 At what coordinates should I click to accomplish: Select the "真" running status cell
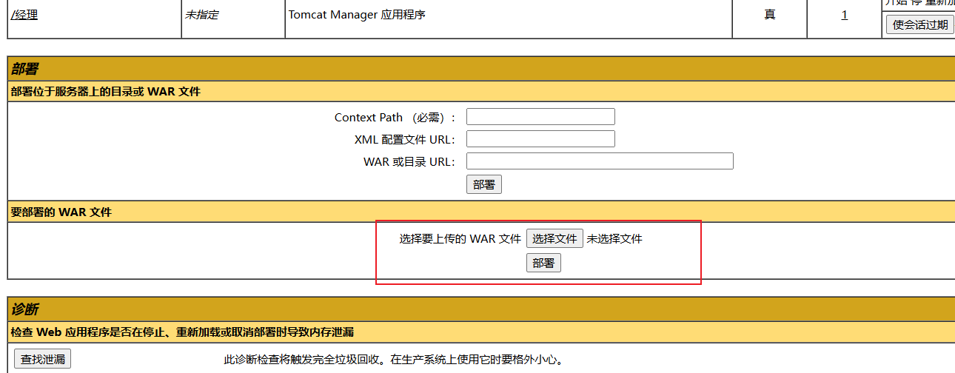(770, 15)
